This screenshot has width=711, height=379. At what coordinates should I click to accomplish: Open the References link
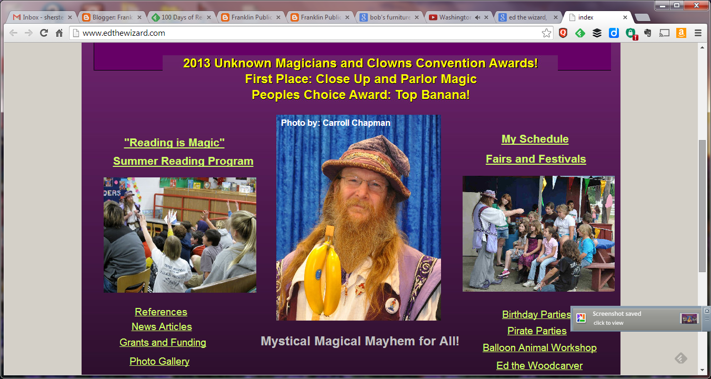click(x=161, y=312)
